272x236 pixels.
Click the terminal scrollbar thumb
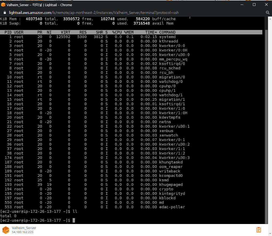click(266, 125)
